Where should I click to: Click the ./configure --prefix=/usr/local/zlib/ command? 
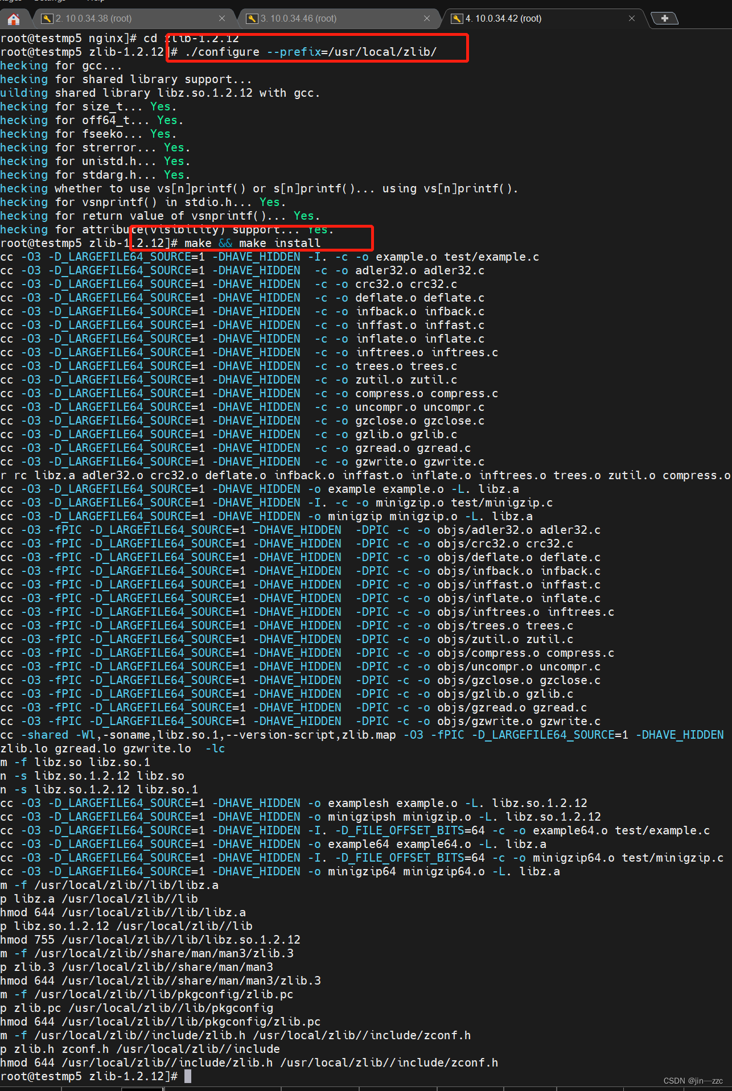pos(310,52)
